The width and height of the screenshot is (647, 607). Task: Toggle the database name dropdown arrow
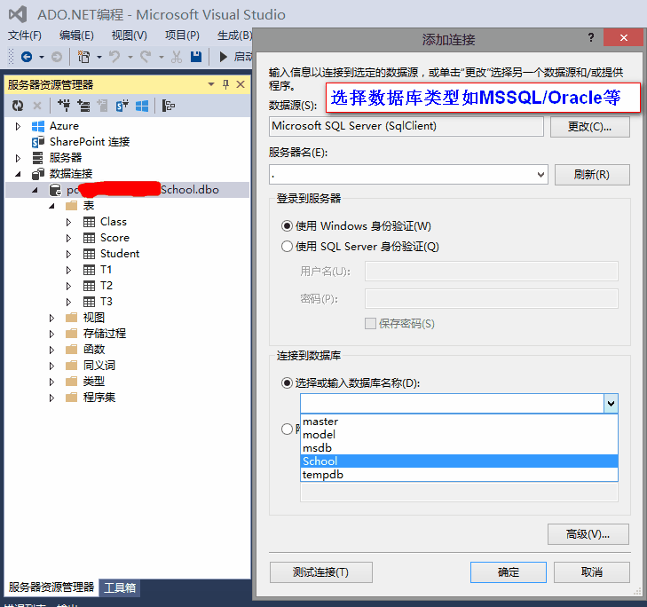[611, 404]
